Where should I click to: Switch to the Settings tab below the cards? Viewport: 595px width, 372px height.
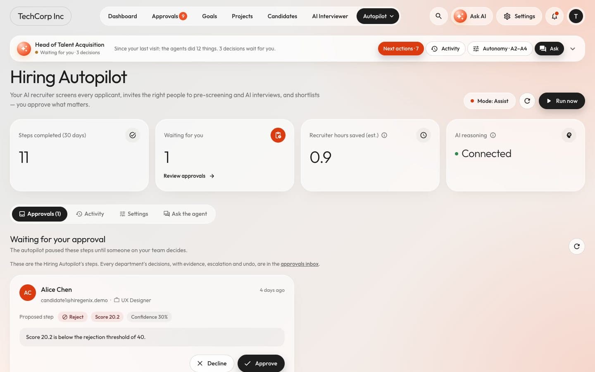(x=134, y=214)
